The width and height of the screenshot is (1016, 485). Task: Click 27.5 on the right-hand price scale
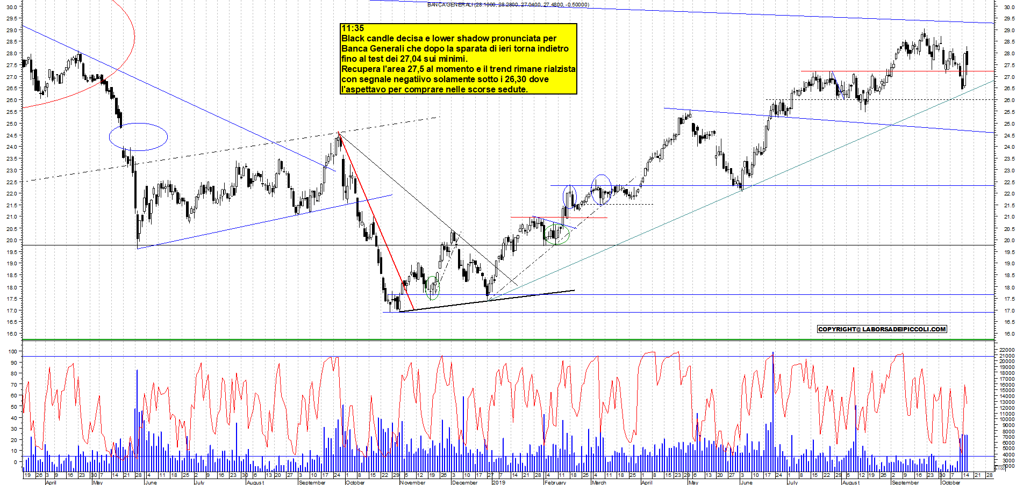click(1008, 66)
